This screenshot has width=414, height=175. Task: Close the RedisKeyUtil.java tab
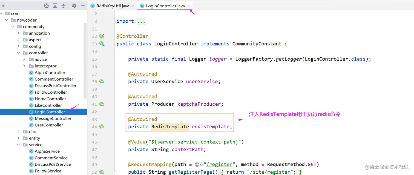(x=133, y=6)
